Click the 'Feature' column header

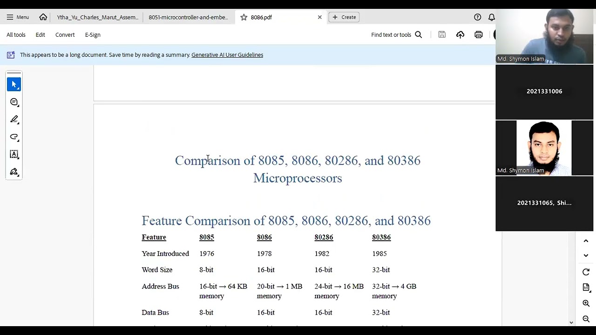point(154,237)
